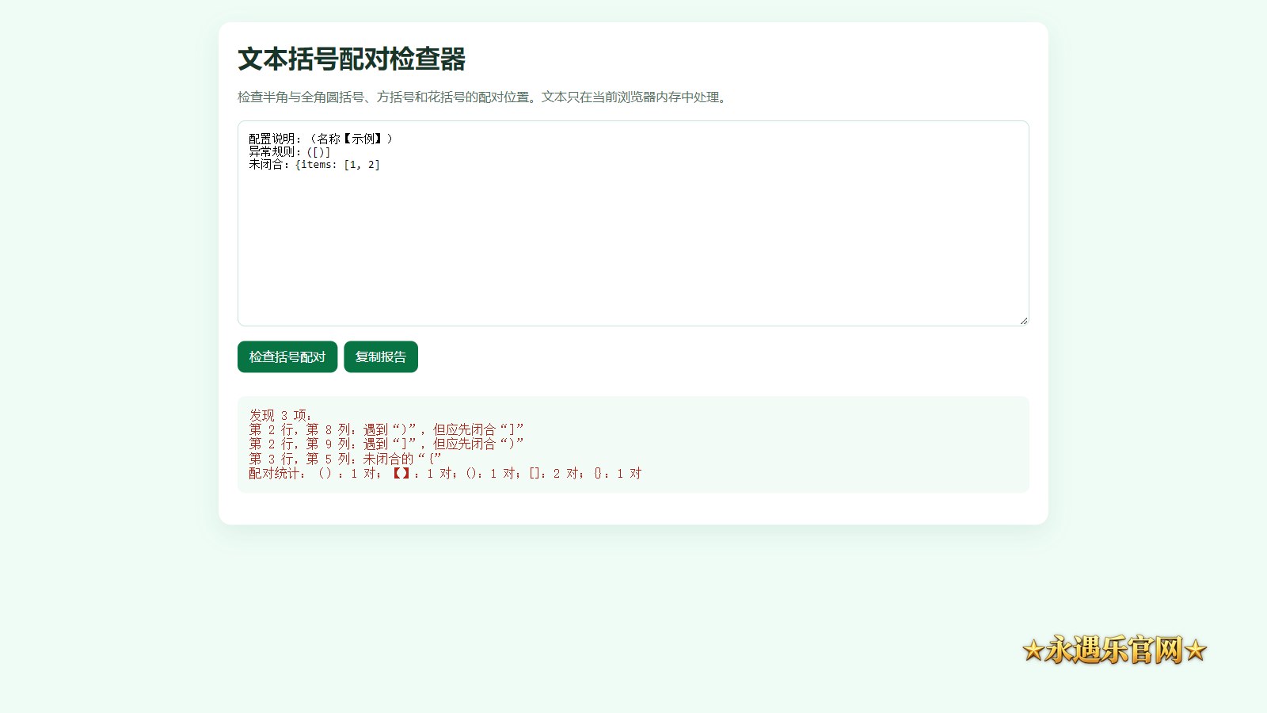Viewport: 1267px width, 713px height.
Task: Select the heading 文本括号配对检查器
Action: tap(352, 59)
